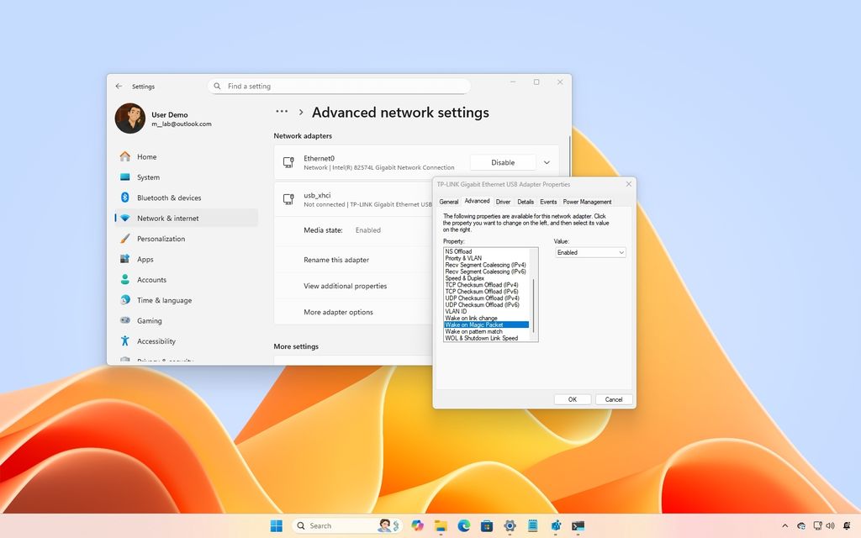
Task: Switch to the Driver tab
Action: [503, 202]
